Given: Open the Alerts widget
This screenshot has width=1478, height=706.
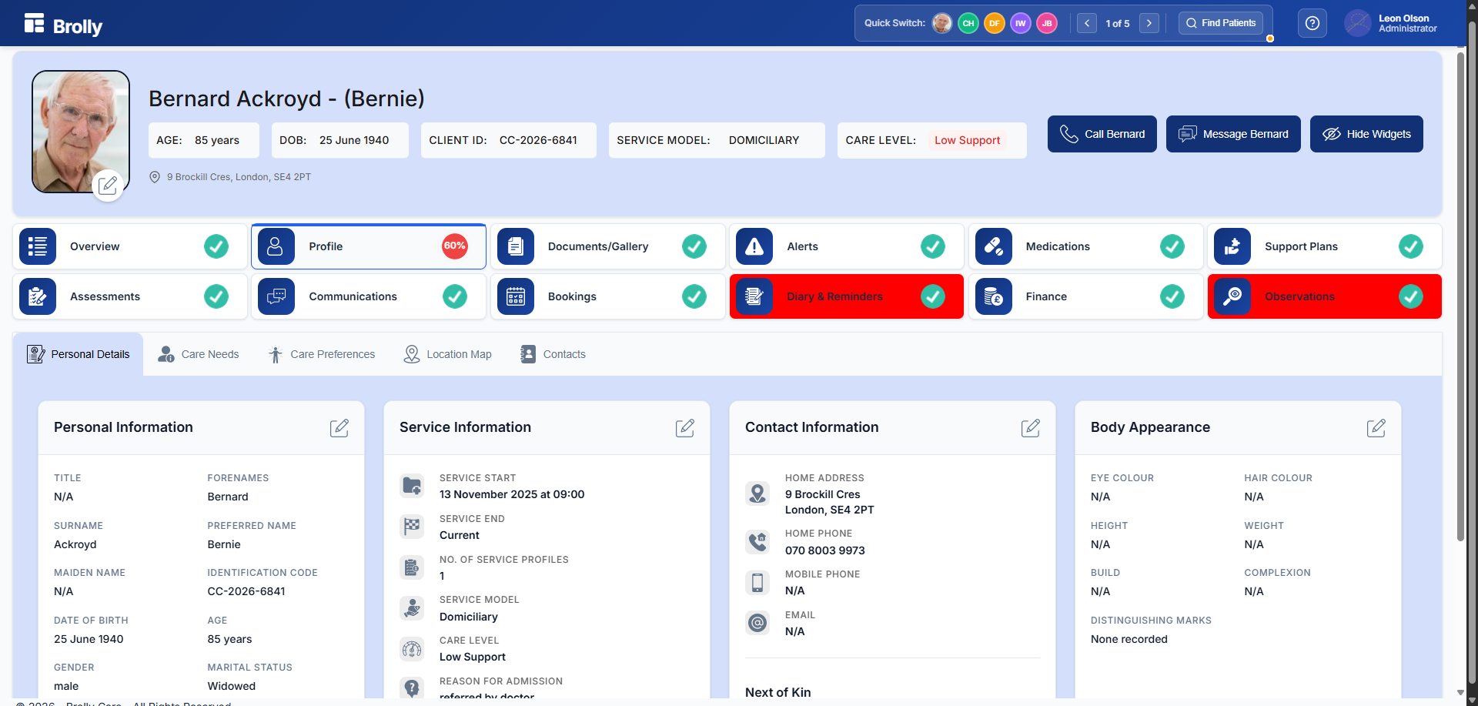Looking at the screenshot, I should tap(846, 246).
